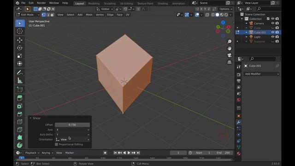
Task: Open the Vertex menu
Action: [x=100, y=15]
